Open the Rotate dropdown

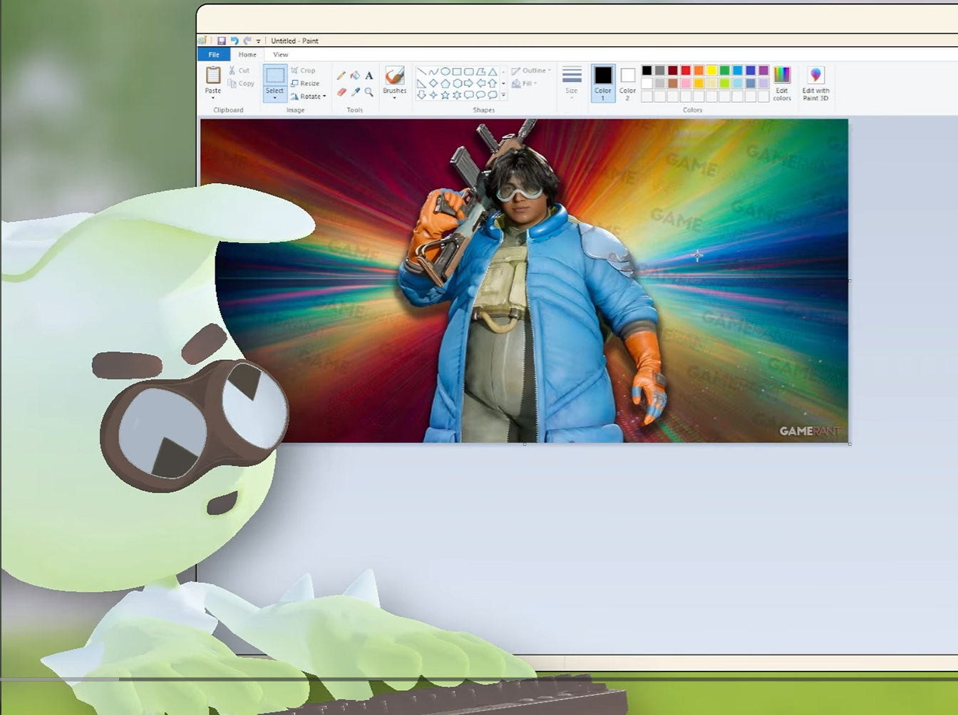[x=308, y=96]
